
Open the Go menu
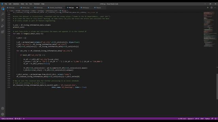pyautogui.click(x=27, y=4)
